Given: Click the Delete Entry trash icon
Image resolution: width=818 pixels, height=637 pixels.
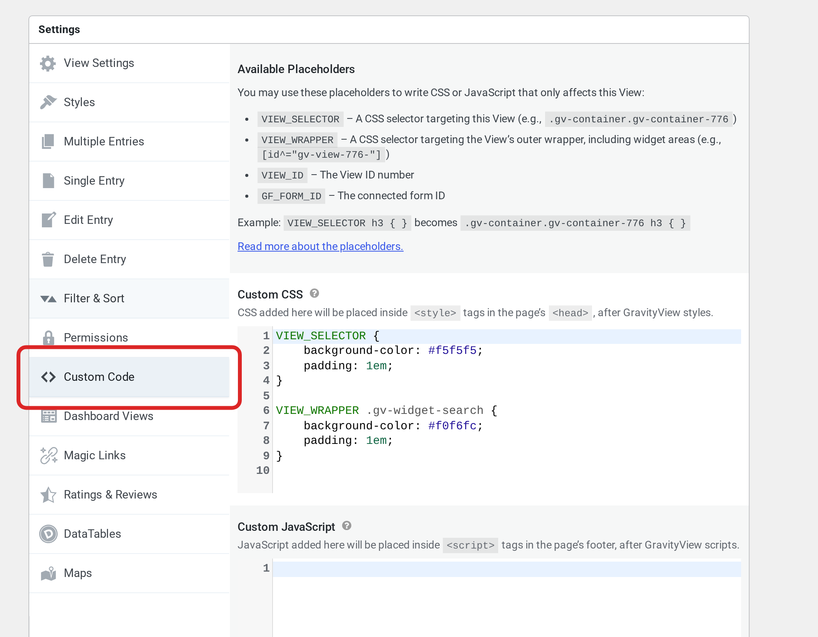Looking at the screenshot, I should coord(48,259).
